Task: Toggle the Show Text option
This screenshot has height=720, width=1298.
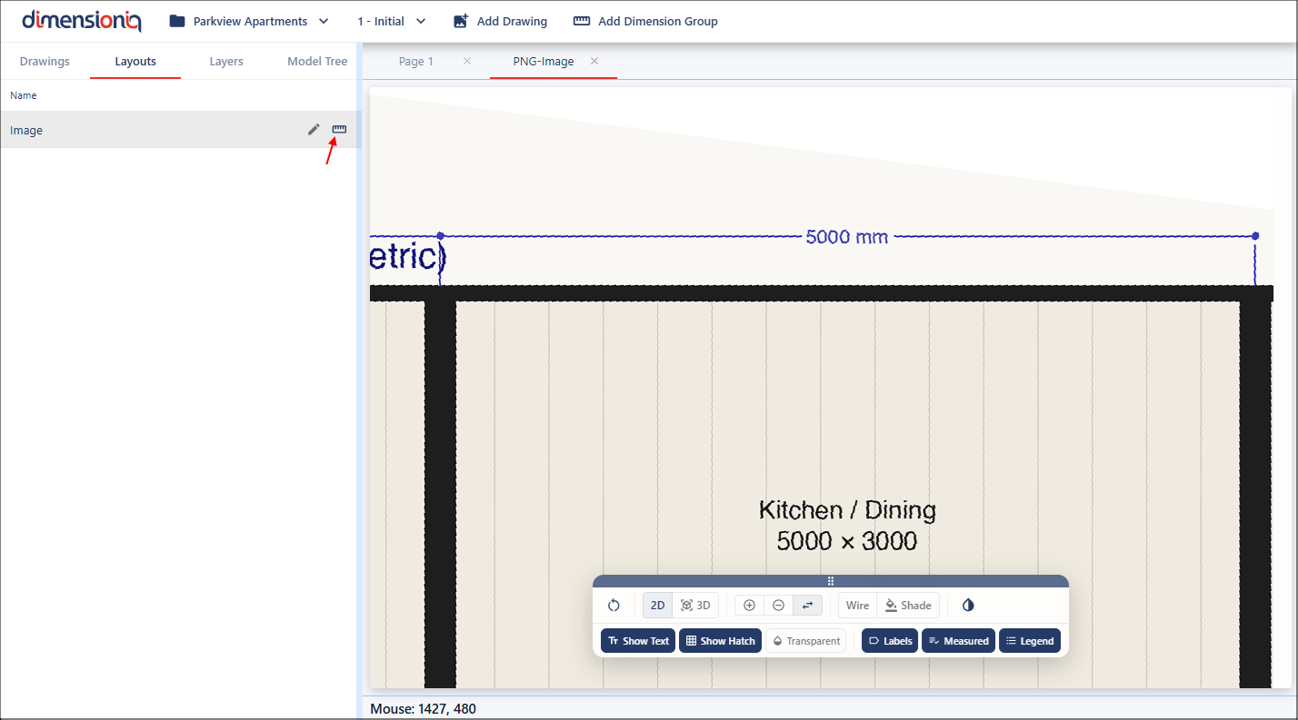Action: [638, 641]
